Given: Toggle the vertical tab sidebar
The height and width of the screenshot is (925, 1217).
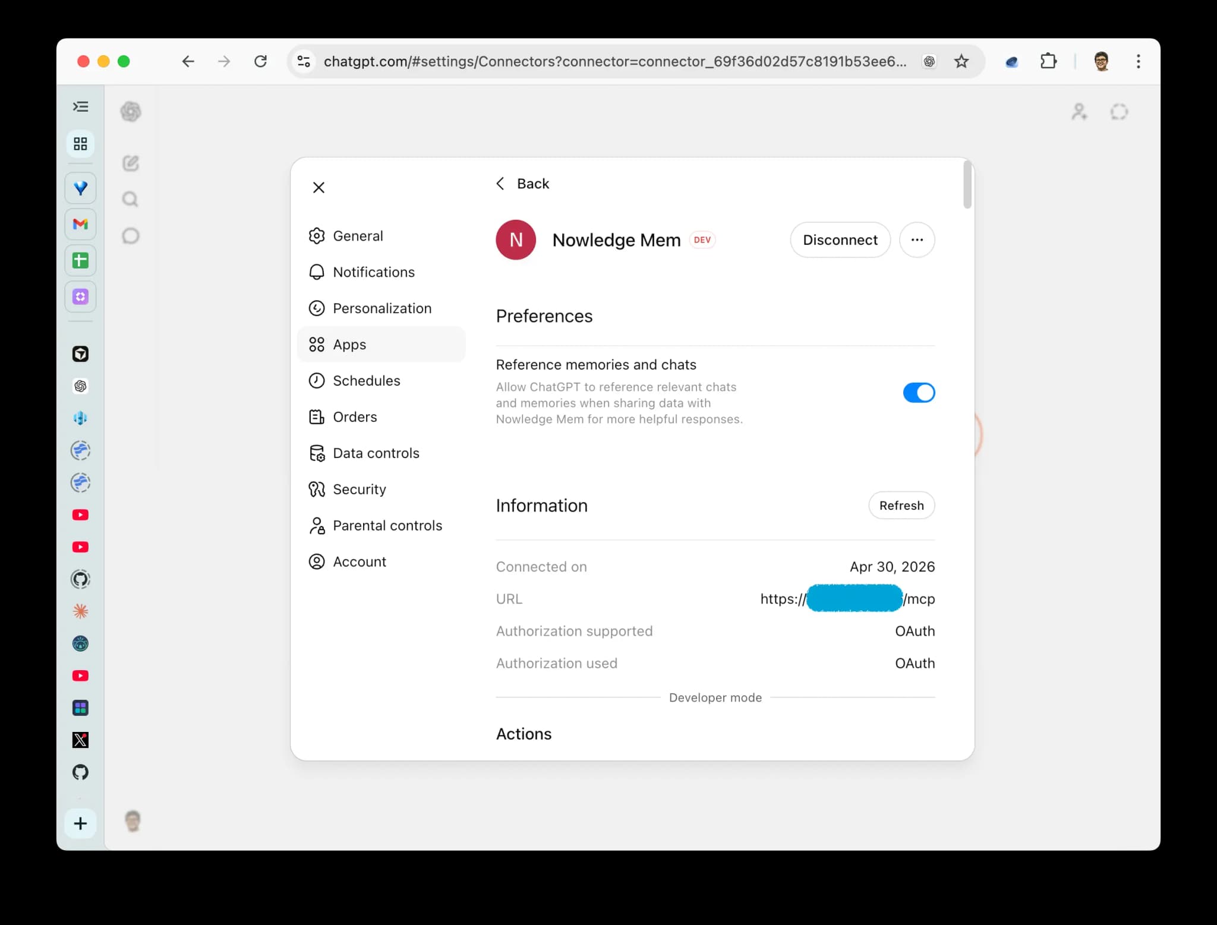Looking at the screenshot, I should (80, 107).
